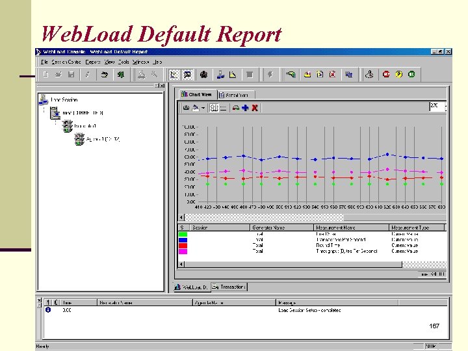Click the joystick toolbar icon
The height and width of the screenshot is (351, 468).
369,74
